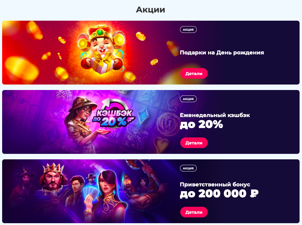Open details for weekly cashback offer
The width and height of the screenshot is (302, 225).
pyautogui.click(x=194, y=143)
